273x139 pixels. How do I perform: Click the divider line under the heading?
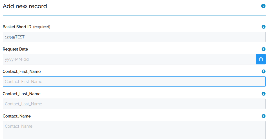click(134, 16)
